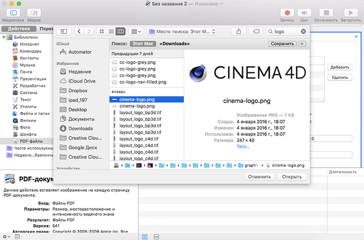Select Этот Мac search scope
The width and height of the screenshot is (364, 240).
click(x=143, y=44)
